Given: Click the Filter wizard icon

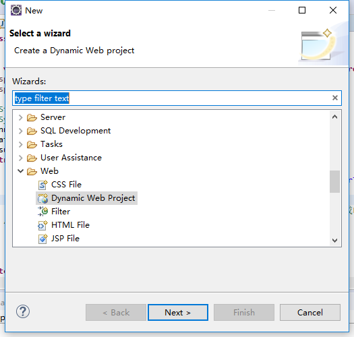Looking at the screenshot, I should click(x=42, y=212).
